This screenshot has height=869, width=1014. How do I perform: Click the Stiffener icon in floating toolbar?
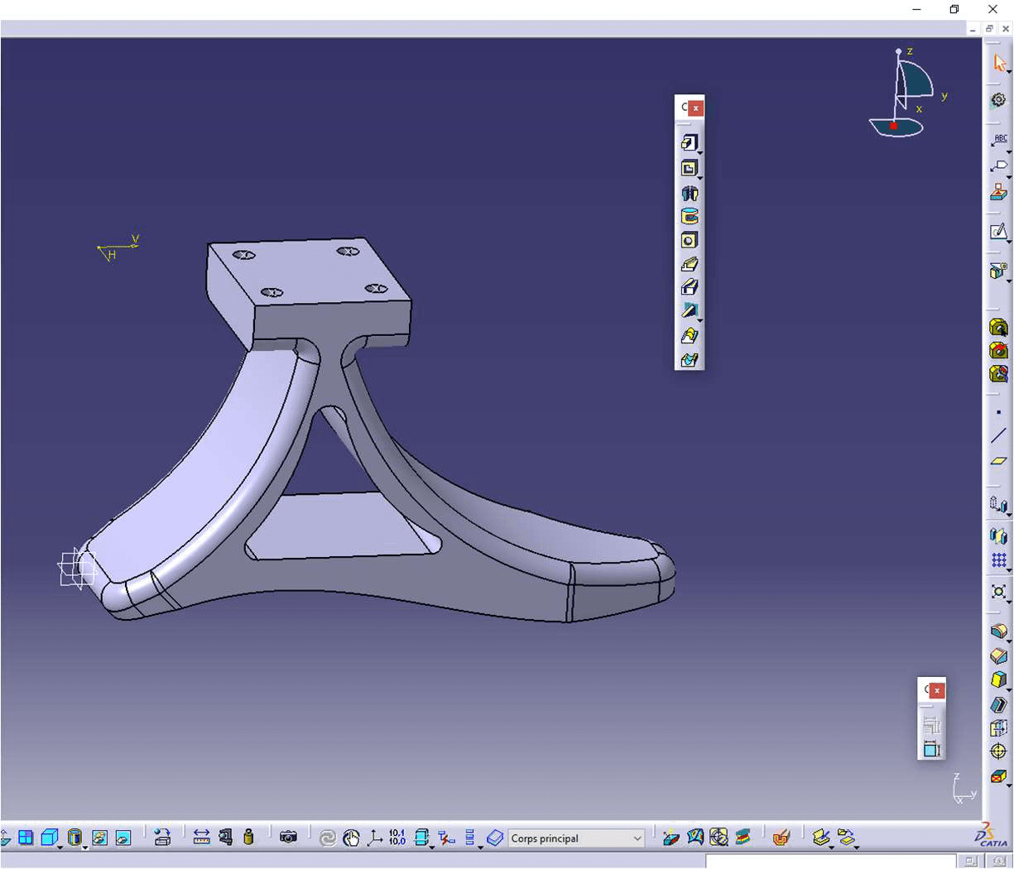point(690,310)
